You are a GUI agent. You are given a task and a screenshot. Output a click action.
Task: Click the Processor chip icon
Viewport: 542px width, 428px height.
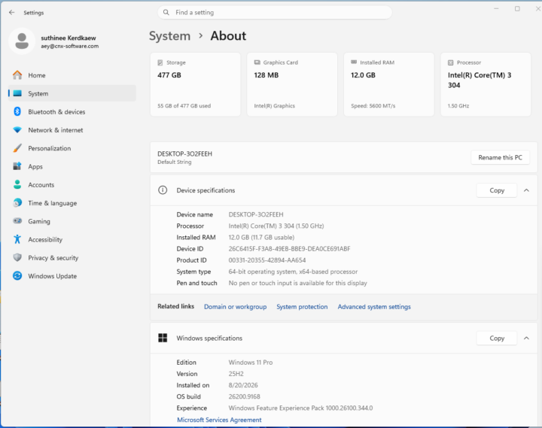pos(450,62)
